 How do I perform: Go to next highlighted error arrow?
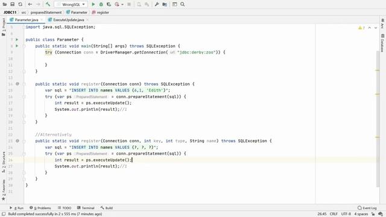[376, 28]
